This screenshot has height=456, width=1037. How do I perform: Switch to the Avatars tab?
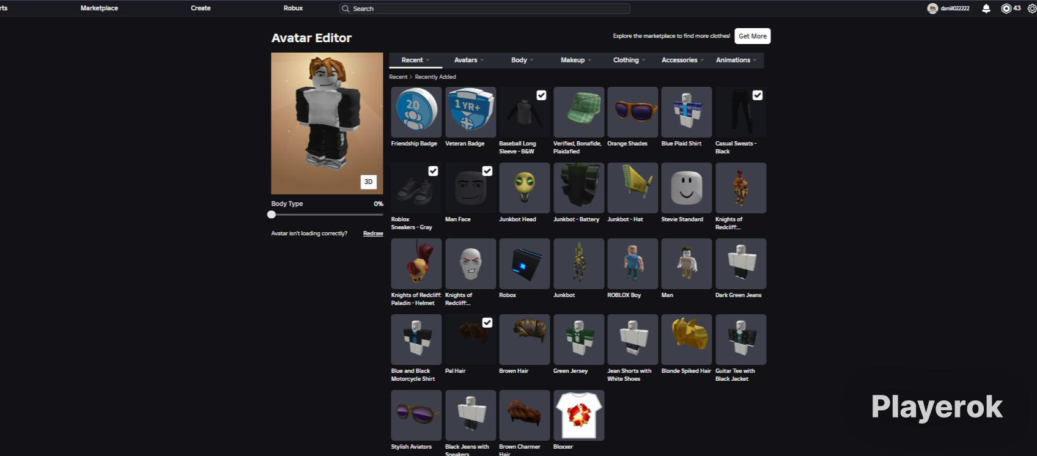pos(469,60)
